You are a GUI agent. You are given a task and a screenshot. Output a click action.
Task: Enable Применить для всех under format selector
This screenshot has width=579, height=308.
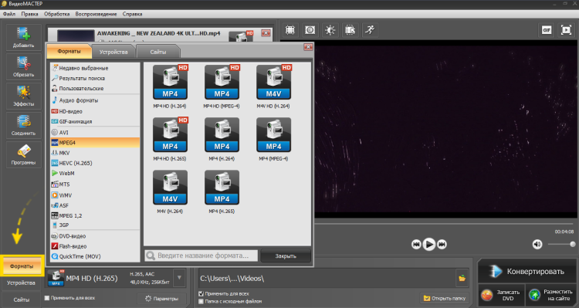[47, 298]
